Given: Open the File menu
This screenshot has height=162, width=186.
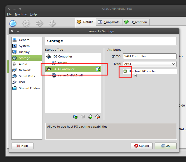Looking at the screenshot, I should point(9,14).
